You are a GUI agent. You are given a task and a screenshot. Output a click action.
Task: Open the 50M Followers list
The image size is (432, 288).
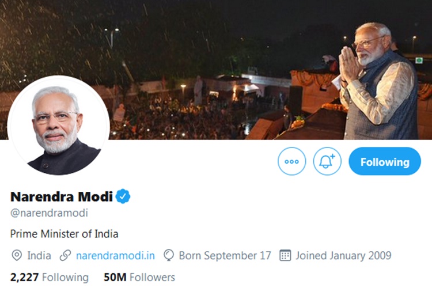click(139, 277)
